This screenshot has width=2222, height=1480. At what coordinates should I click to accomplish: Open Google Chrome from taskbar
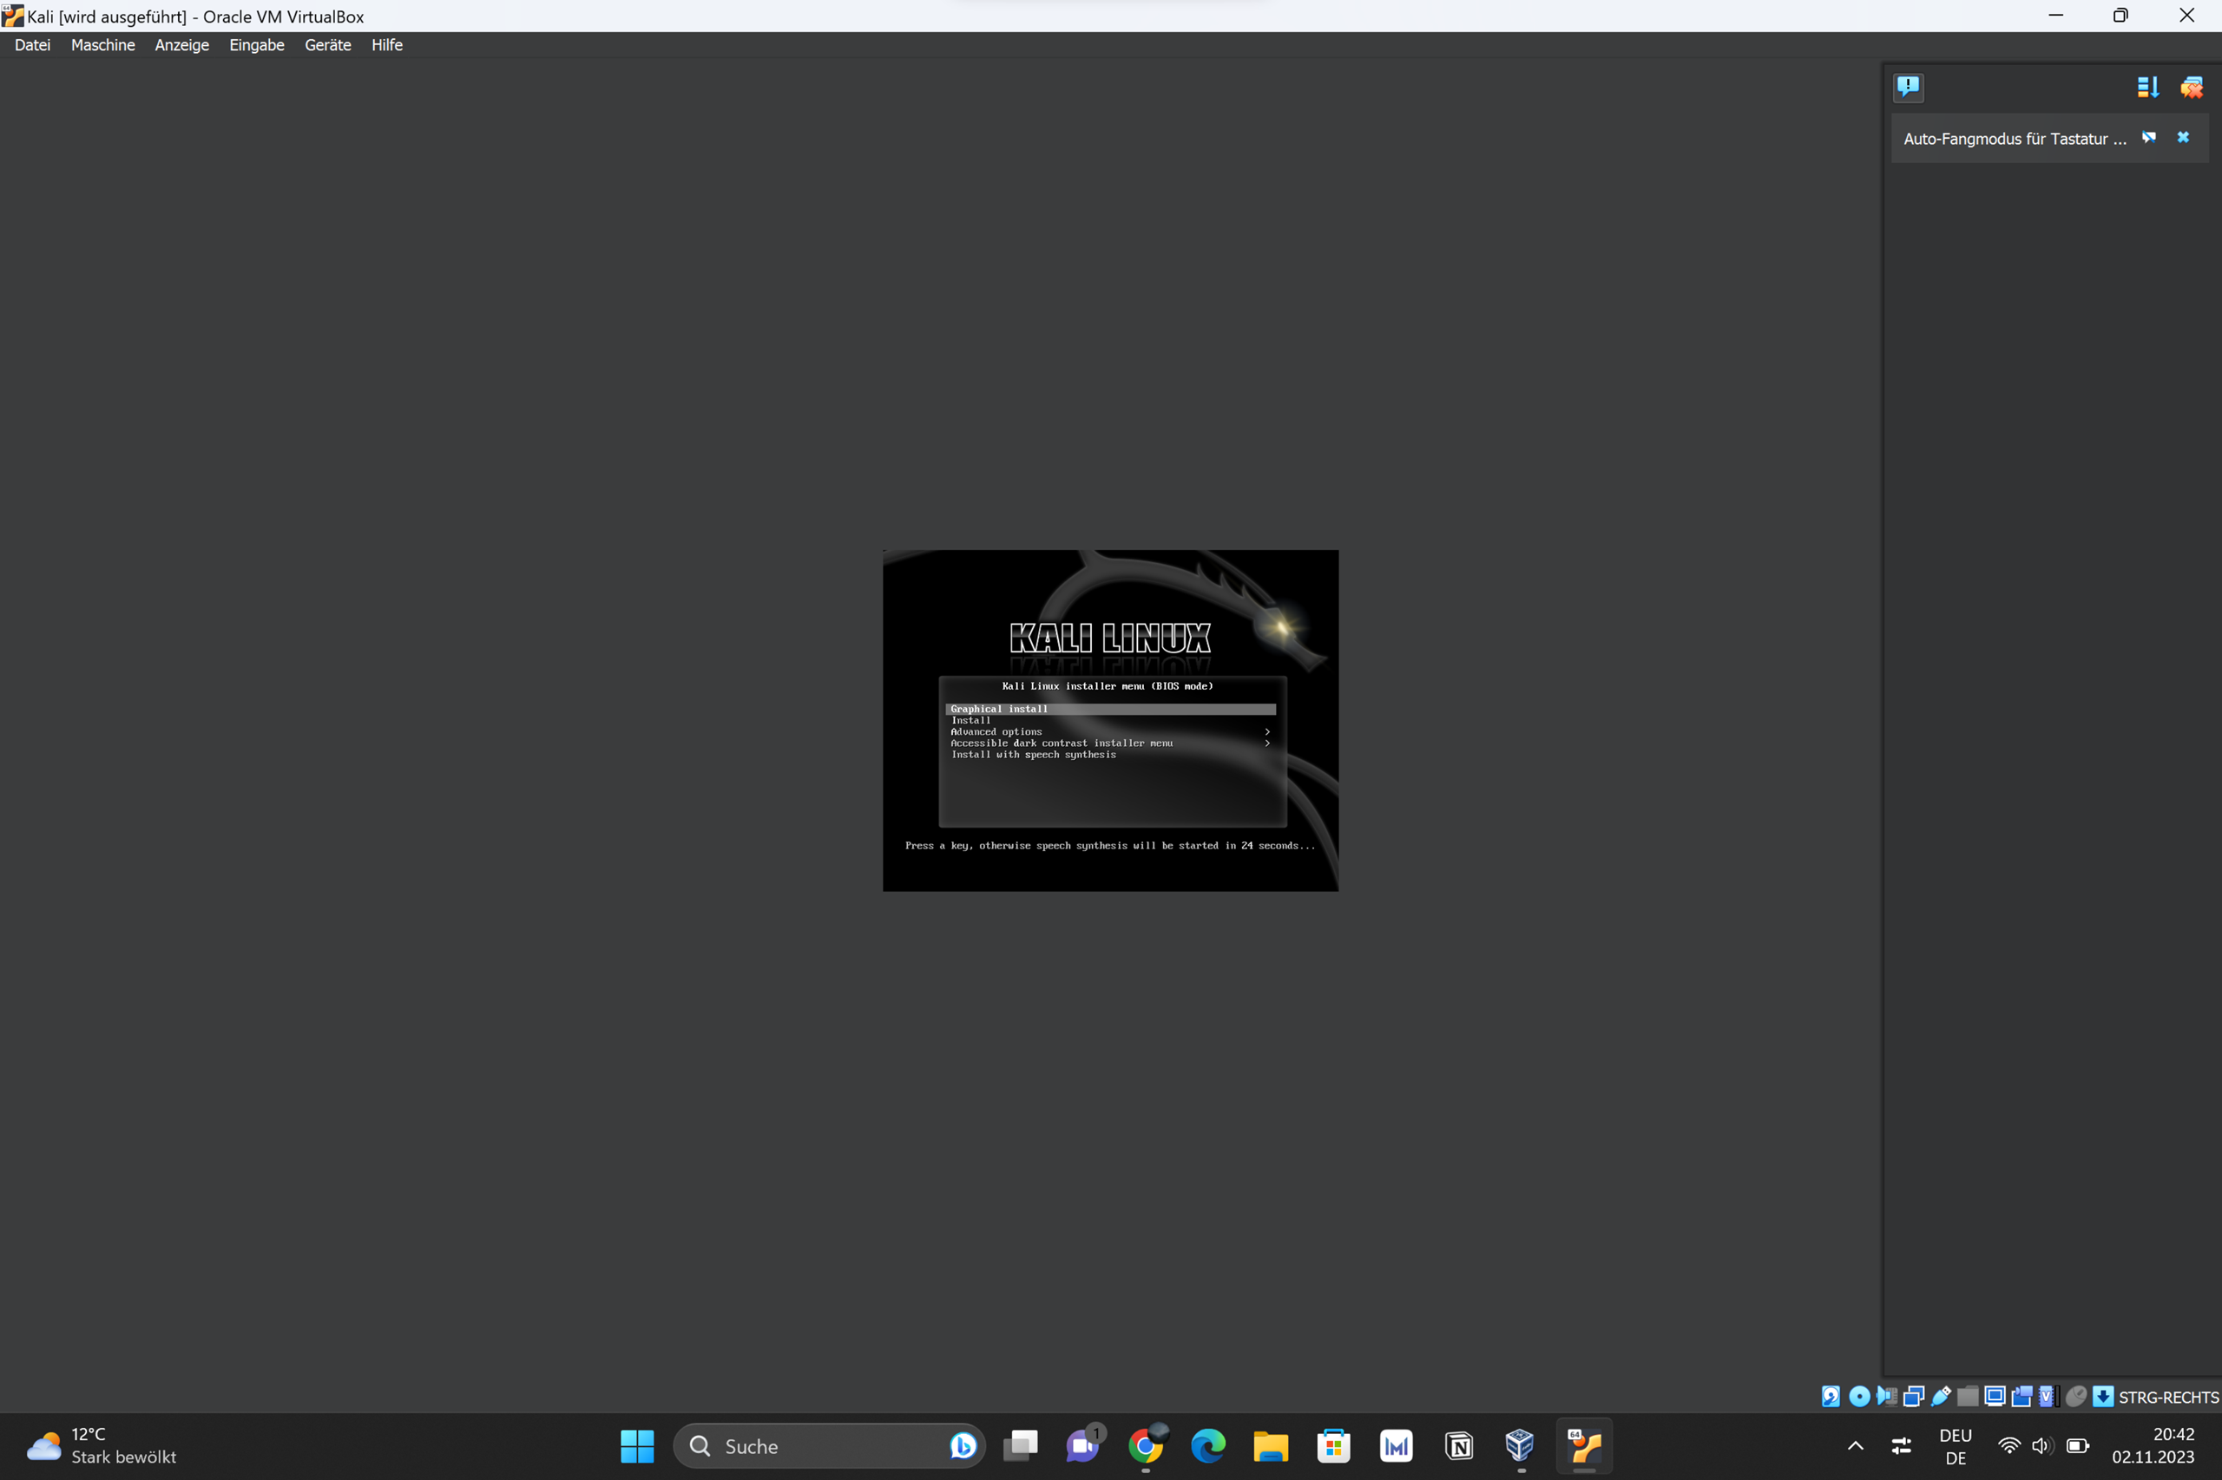[1146, 1446]
